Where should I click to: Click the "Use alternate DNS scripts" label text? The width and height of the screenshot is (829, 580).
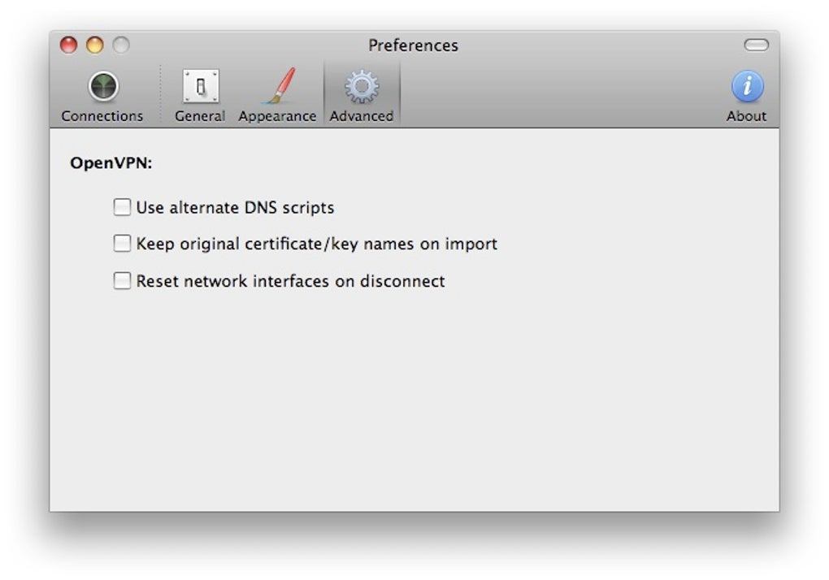[x=235, y=208]
